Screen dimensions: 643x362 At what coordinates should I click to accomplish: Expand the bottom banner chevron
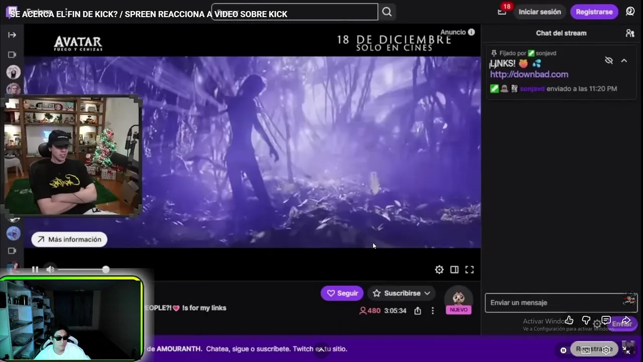(321, 350)
